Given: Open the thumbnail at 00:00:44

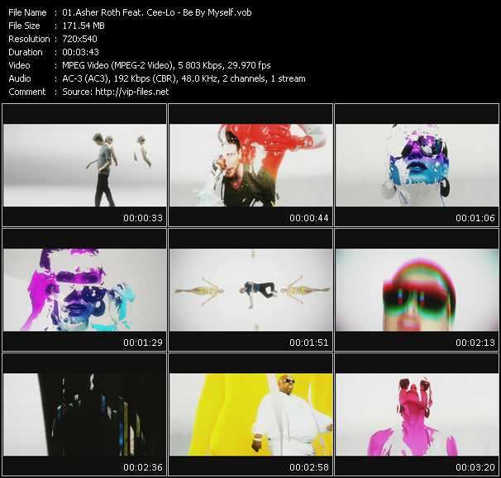Looking at the screenshot, I should (x=250, y=165).
